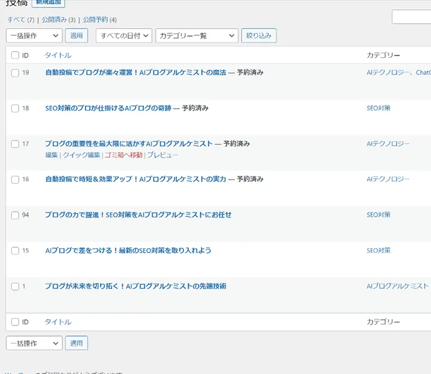The width and height of the screenshot is (431, 374).
Task: Toggle the select-all checkbox in table header
Action: (x=16, y=55)
